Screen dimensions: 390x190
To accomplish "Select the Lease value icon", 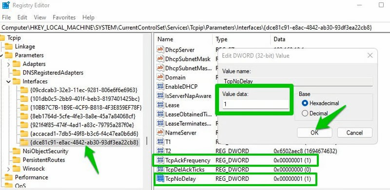I will tap(160, 105).
